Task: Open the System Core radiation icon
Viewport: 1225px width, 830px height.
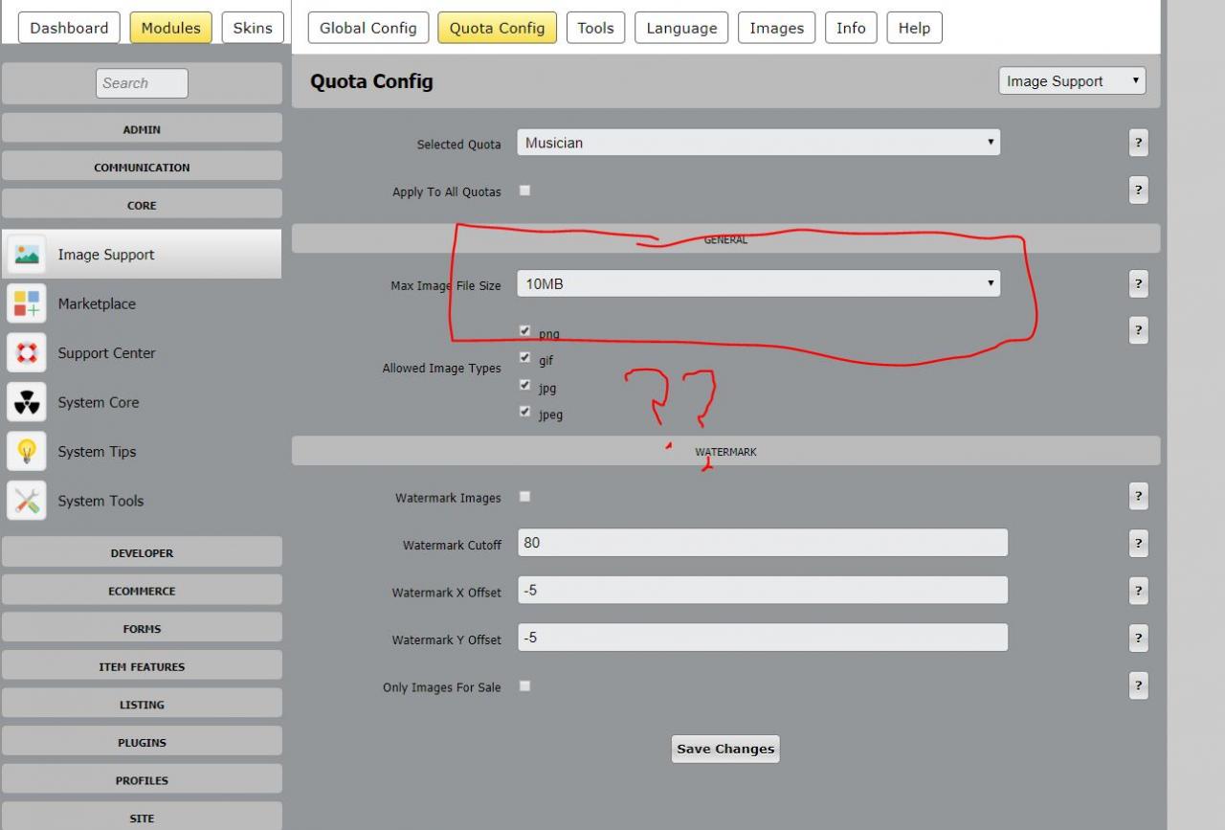Action: coord(27,402)
